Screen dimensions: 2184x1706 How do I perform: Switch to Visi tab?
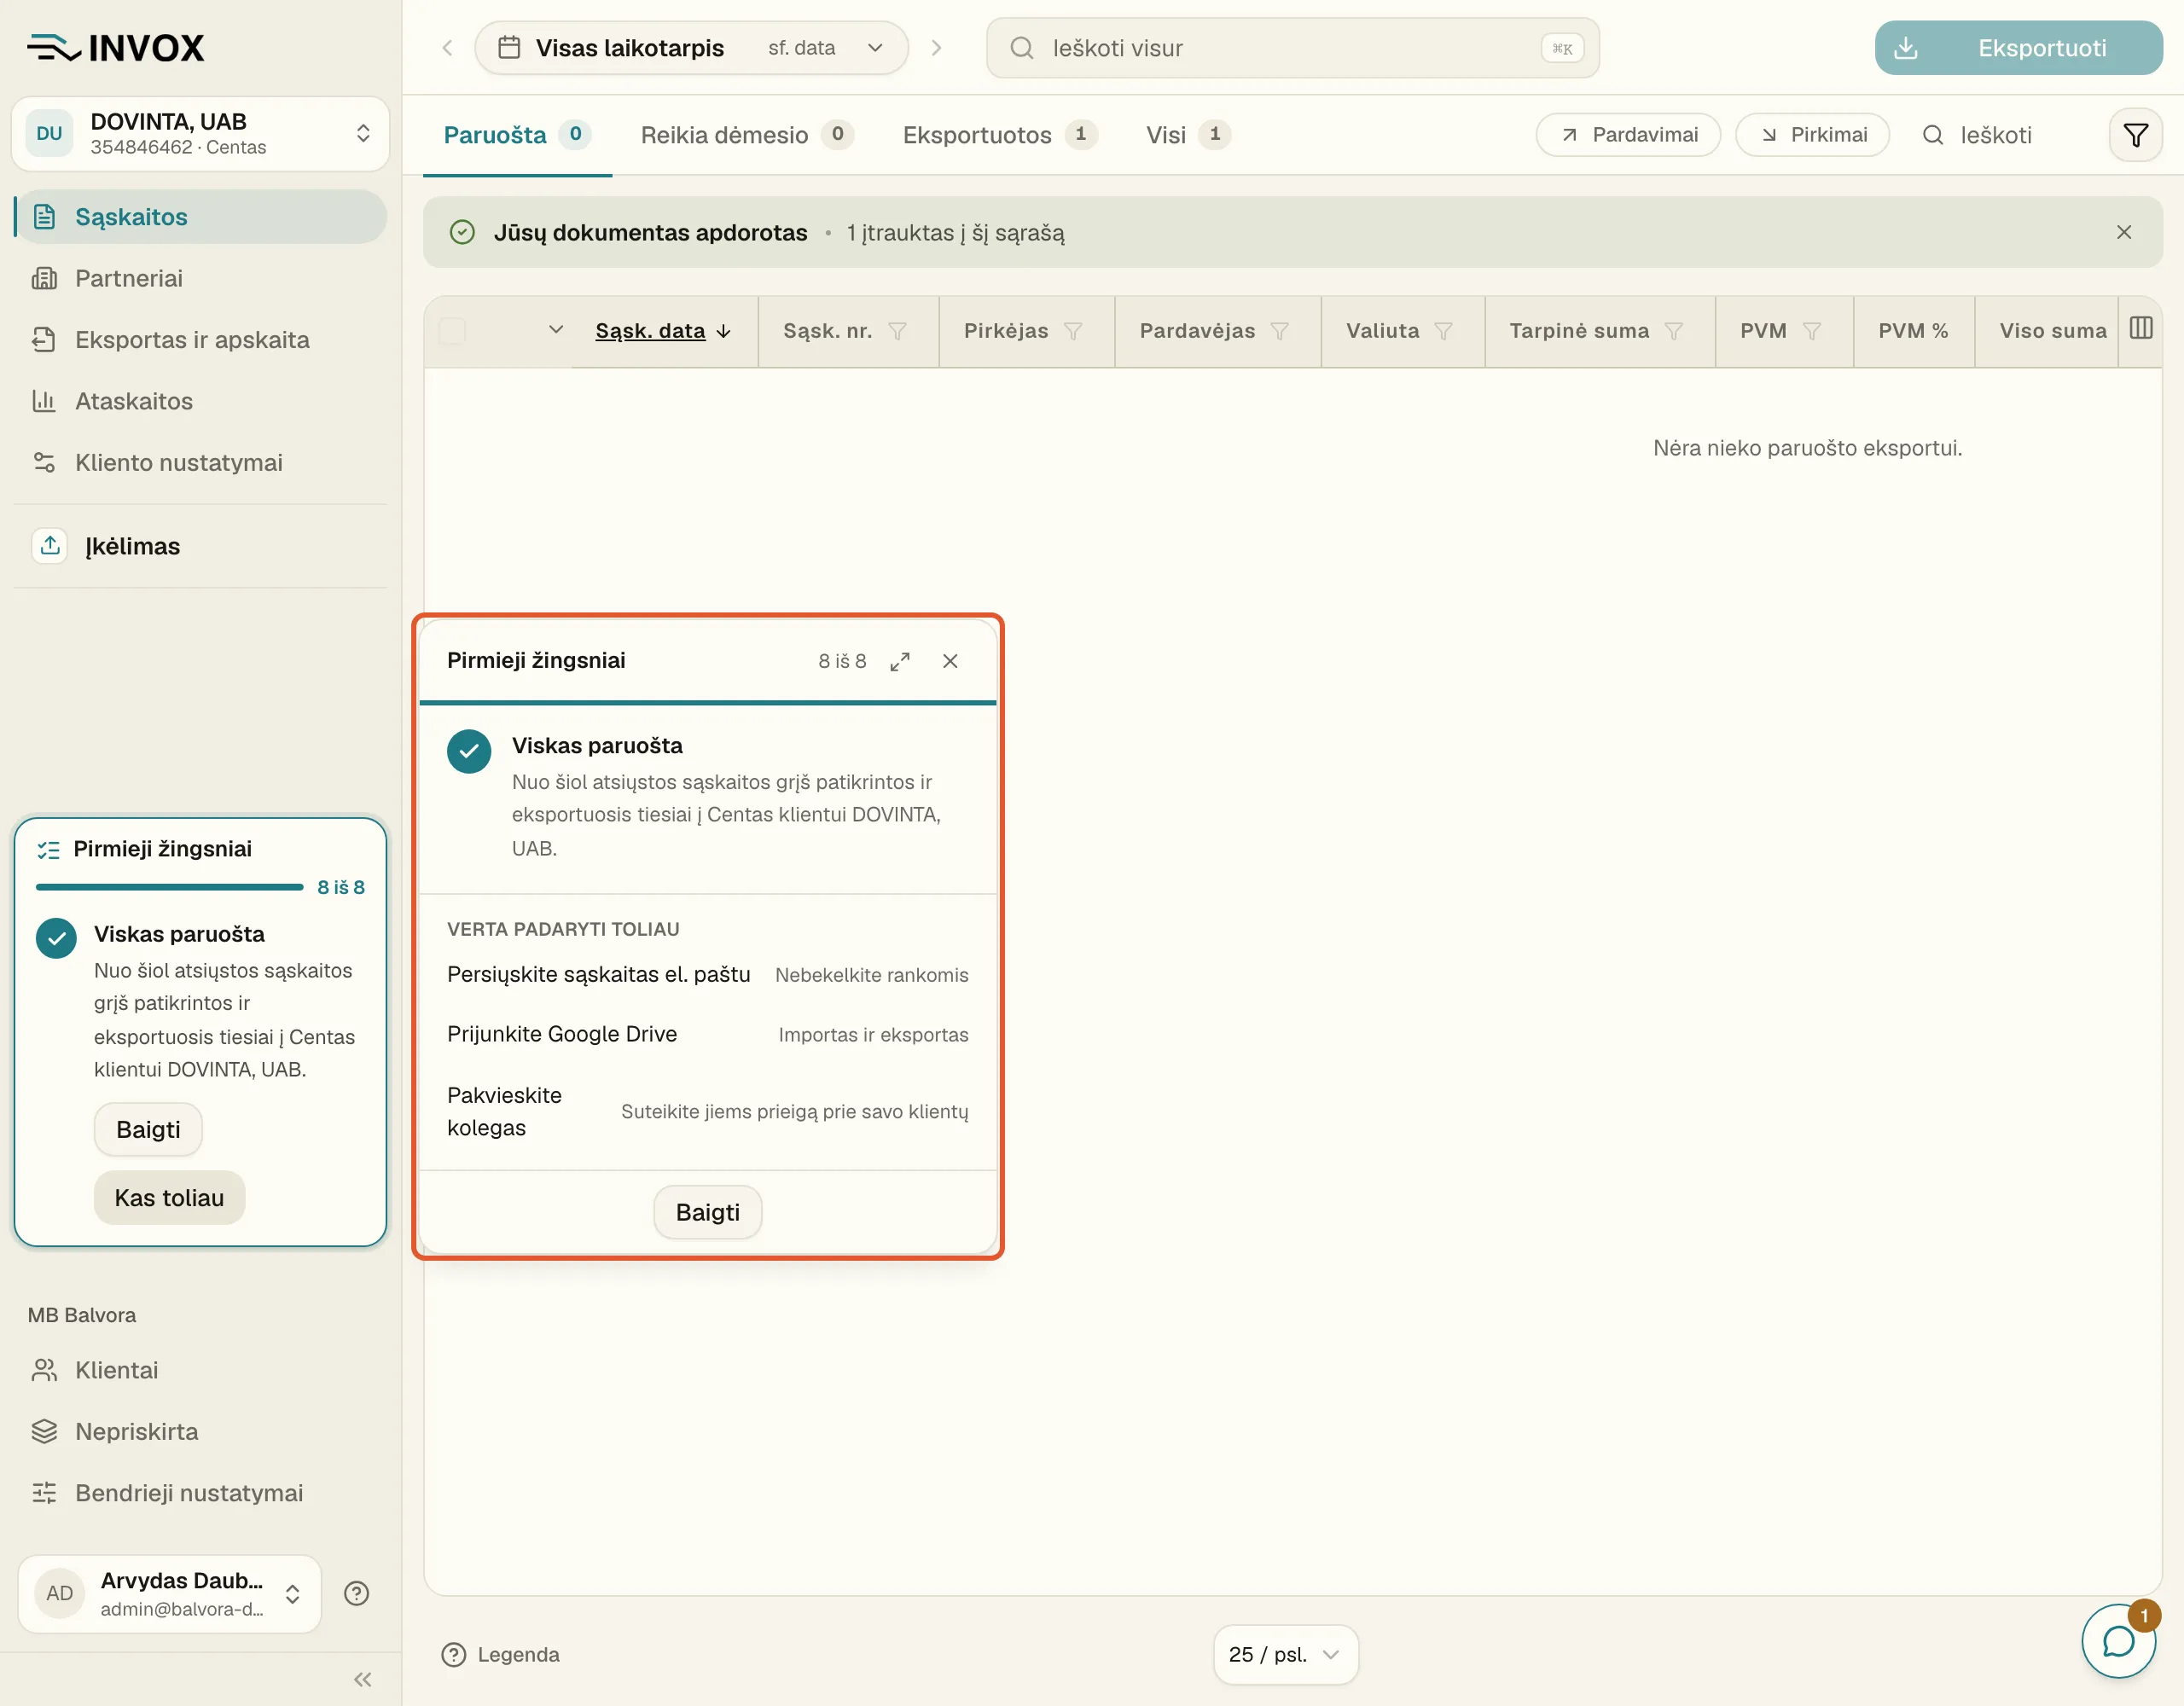click(1187, 135)
